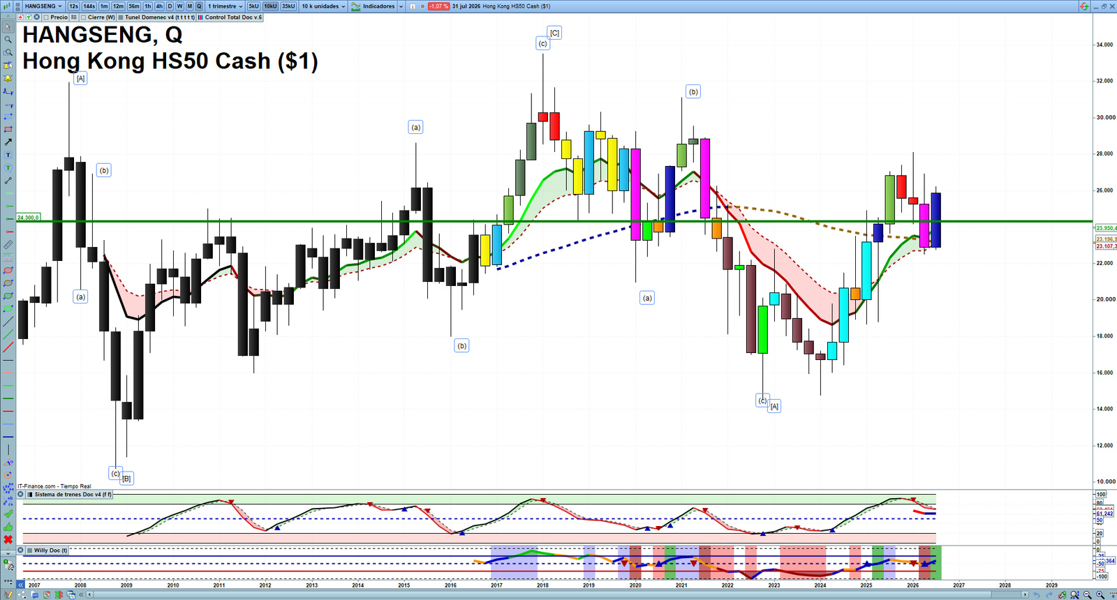Click the red plus icon in Precio bar
The height and width of the screenshot is (600, 1117).
click(x=22, y=17)
